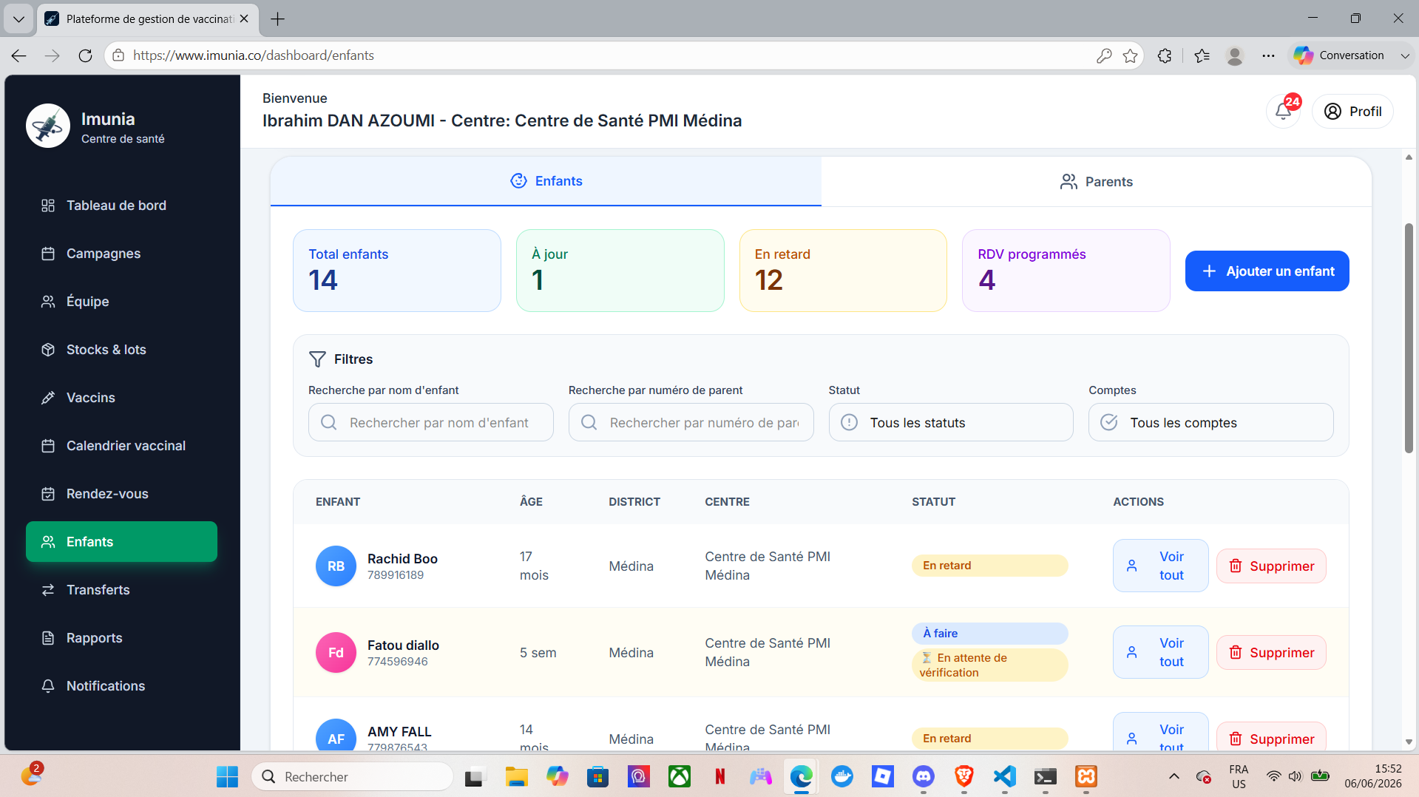Click the Filtres funnel icon
This screenshot has width=1419, height=797.
pos(317,359)
